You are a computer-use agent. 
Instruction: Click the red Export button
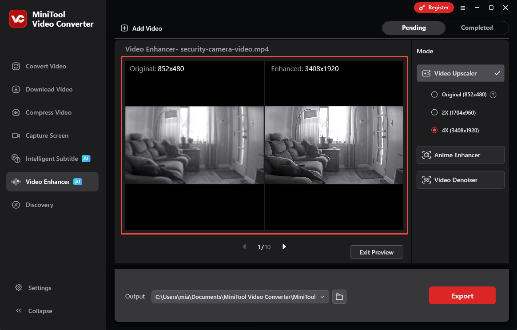click(x=462, y=296)
